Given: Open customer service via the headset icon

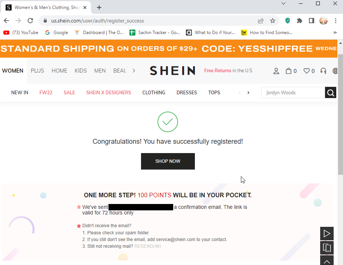Looking at the screenshot, I should pos(322,71).
